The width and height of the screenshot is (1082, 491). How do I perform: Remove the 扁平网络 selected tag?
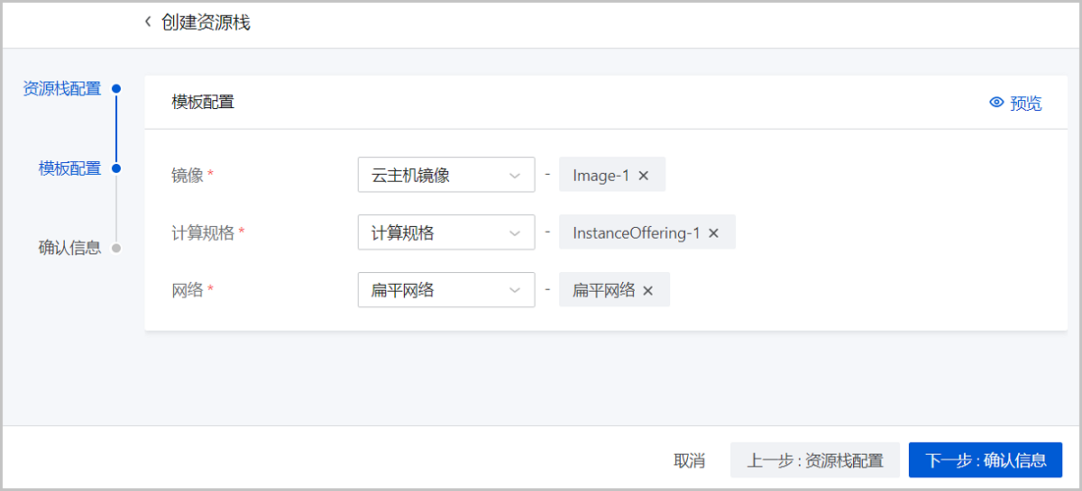[647, 290]
